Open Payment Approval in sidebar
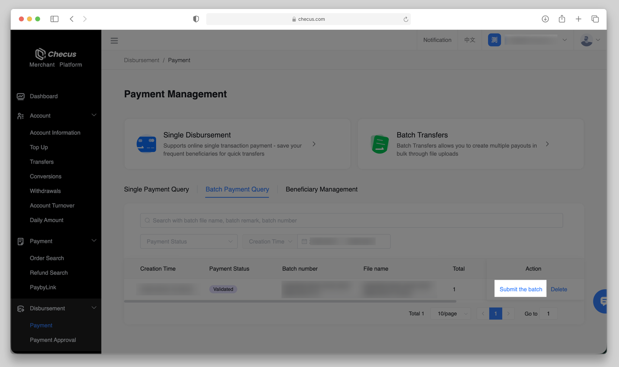Viewport: 619px width, 367px height. click(53, 340)
